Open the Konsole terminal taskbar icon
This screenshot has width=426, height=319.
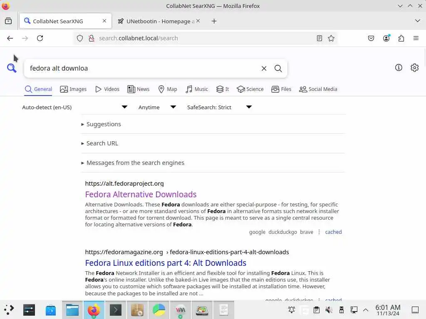coord(116,310)
